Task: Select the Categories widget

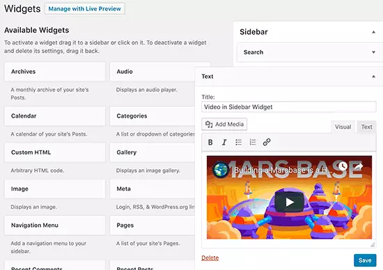Action: pos(153,116)
